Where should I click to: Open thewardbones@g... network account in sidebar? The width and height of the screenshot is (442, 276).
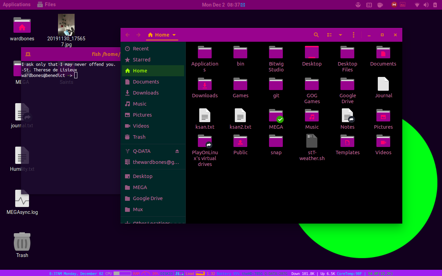(153, 162)
